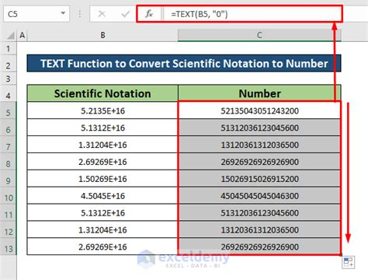Click the Insert Function fx icon
Viewport: 368px width, 280px height.
pyautogui.click(x=149, y=14)
